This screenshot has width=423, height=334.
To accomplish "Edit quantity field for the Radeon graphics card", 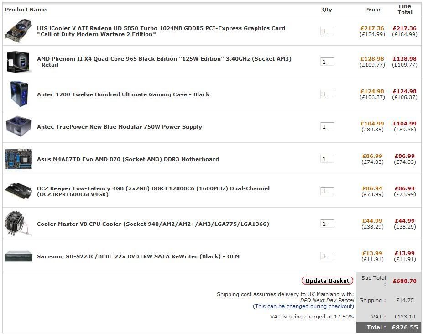I will (327, 31).
